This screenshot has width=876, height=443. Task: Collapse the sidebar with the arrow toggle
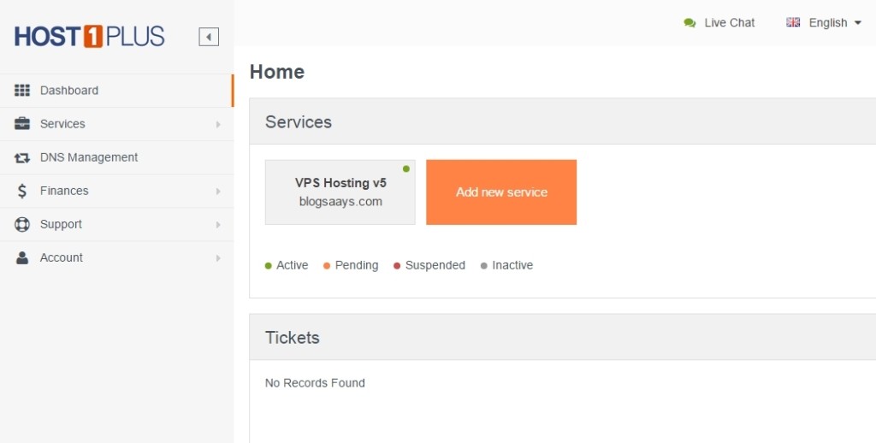[209, 37]
